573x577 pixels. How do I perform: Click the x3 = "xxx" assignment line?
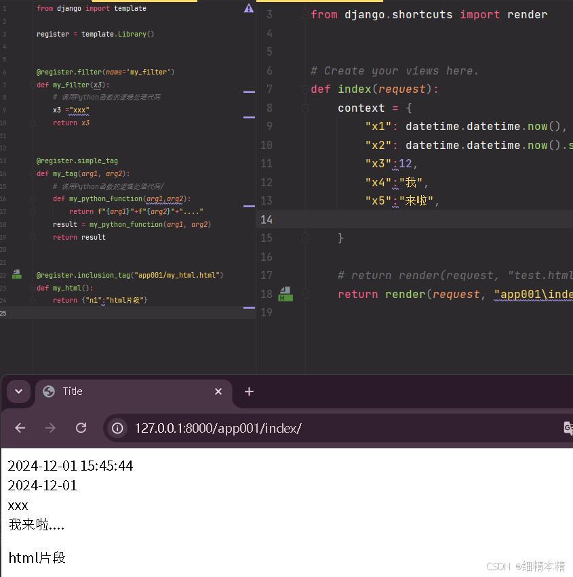pyautogui.click(x=71, y=110)
